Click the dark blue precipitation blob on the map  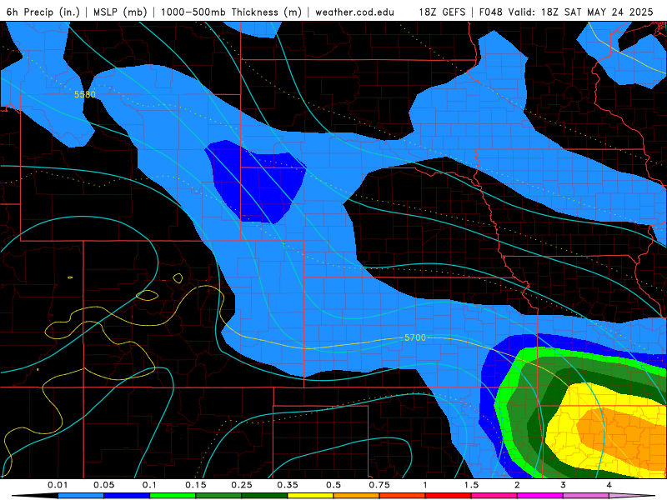click(x=258, y=182)
